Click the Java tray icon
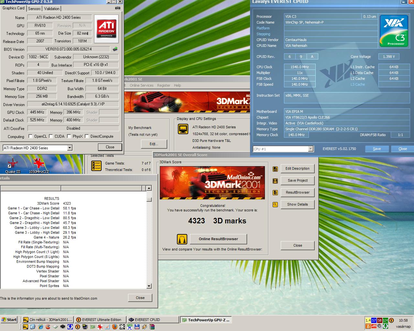This screenshot has width=414, height=331. tap(368, 326)
